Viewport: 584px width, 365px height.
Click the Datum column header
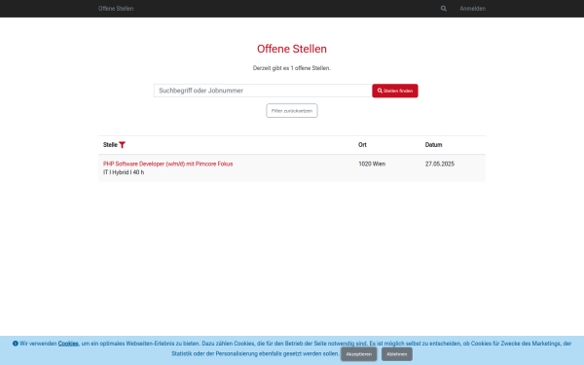click(433, 145)
